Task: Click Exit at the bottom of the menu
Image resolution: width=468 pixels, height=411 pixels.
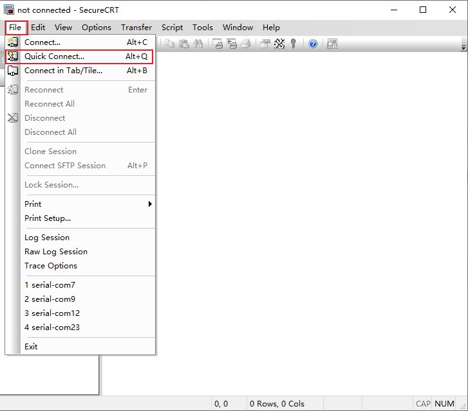Action: click(x=31, y=347)
